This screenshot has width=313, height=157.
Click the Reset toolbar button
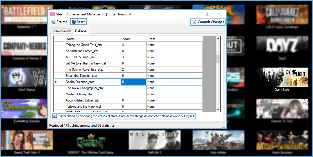(x=79, y=22)
